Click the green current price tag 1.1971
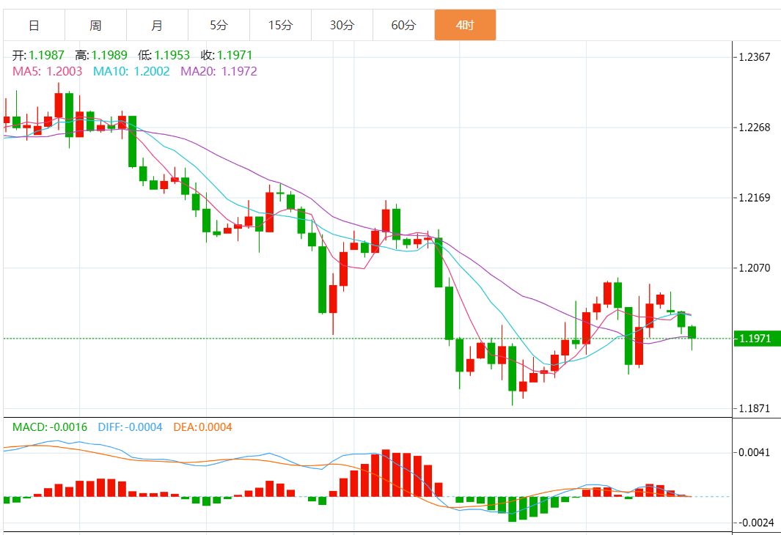 (757, 339)
